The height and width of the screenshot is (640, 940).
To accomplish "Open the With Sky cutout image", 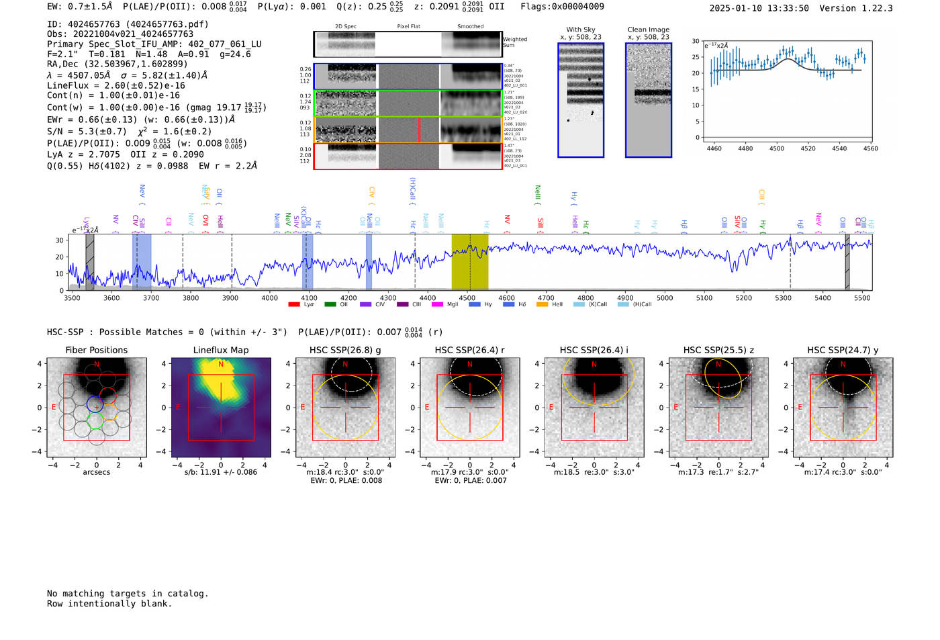I will click(581, 100).
